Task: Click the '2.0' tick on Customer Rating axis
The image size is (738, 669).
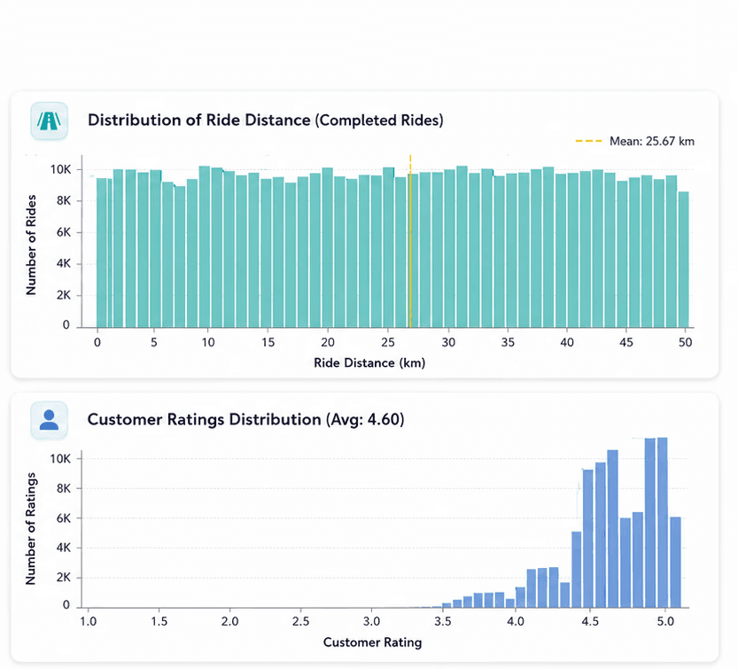Action: point(229,621)
